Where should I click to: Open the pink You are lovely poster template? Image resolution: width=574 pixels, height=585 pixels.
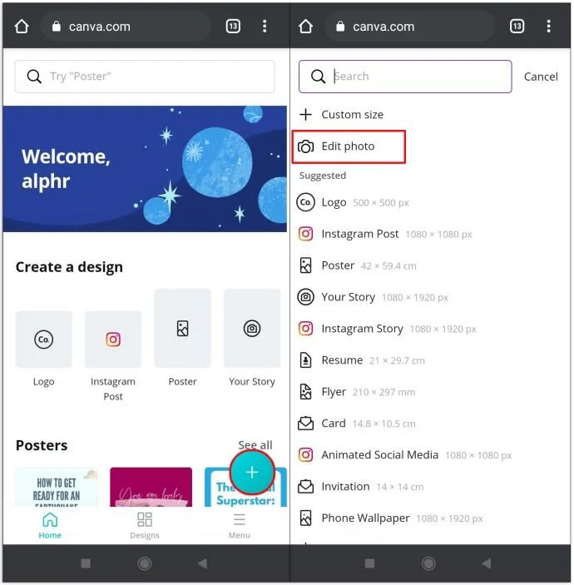click(x=151, y=487)
